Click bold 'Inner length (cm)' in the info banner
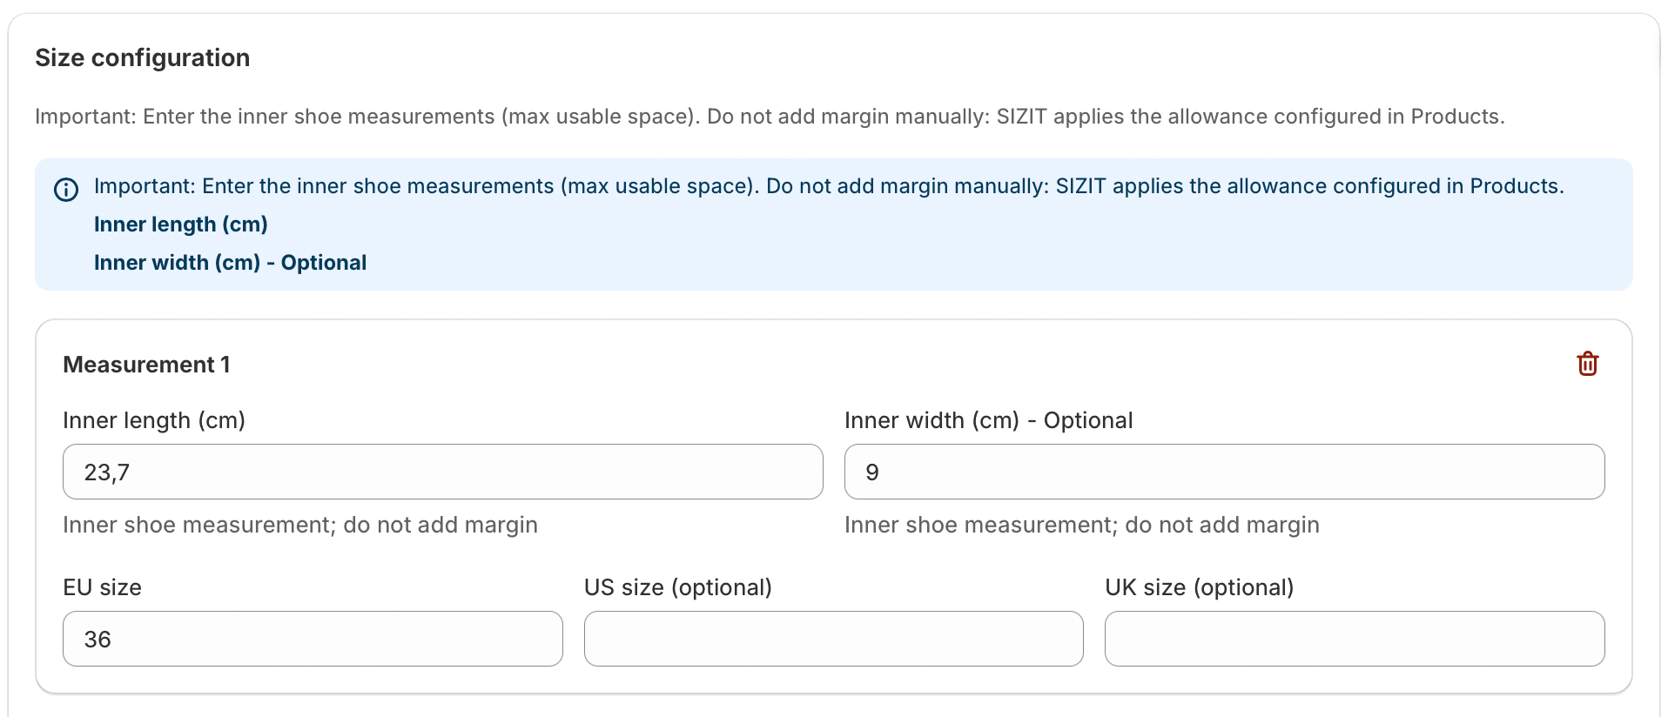The image size is (1668, 717). 180,224
